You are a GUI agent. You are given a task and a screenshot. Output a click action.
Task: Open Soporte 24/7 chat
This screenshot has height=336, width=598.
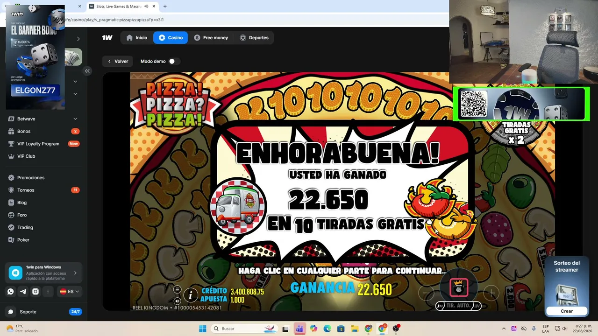pos(43,312)
